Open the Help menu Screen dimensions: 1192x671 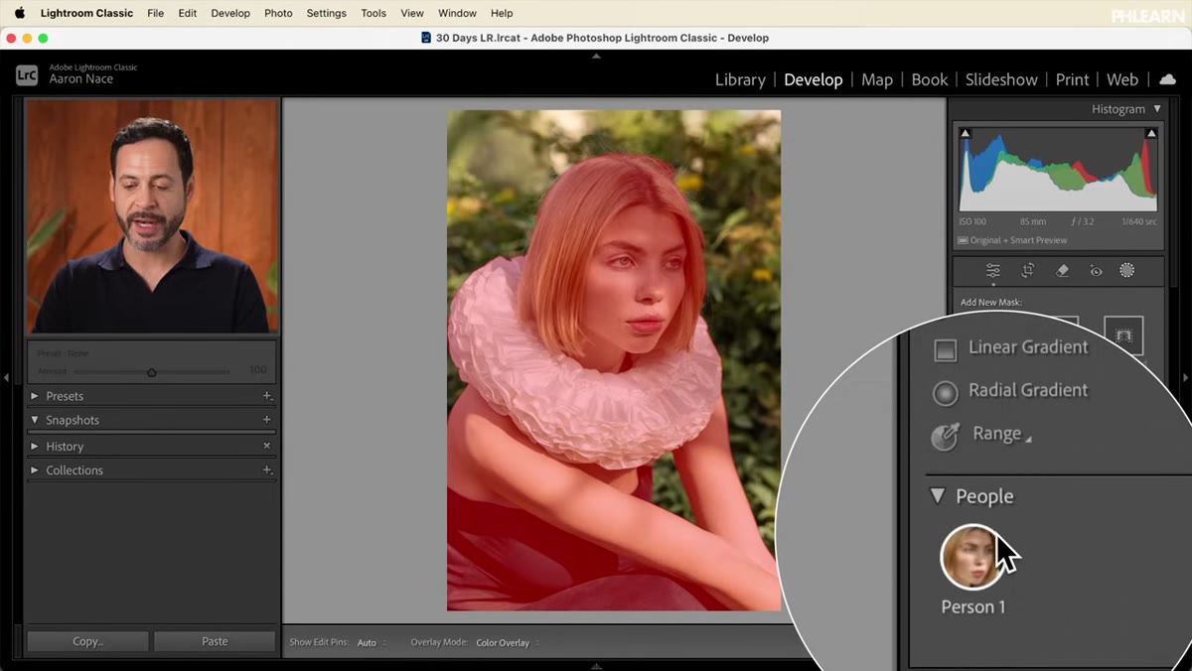pos(502,13)
